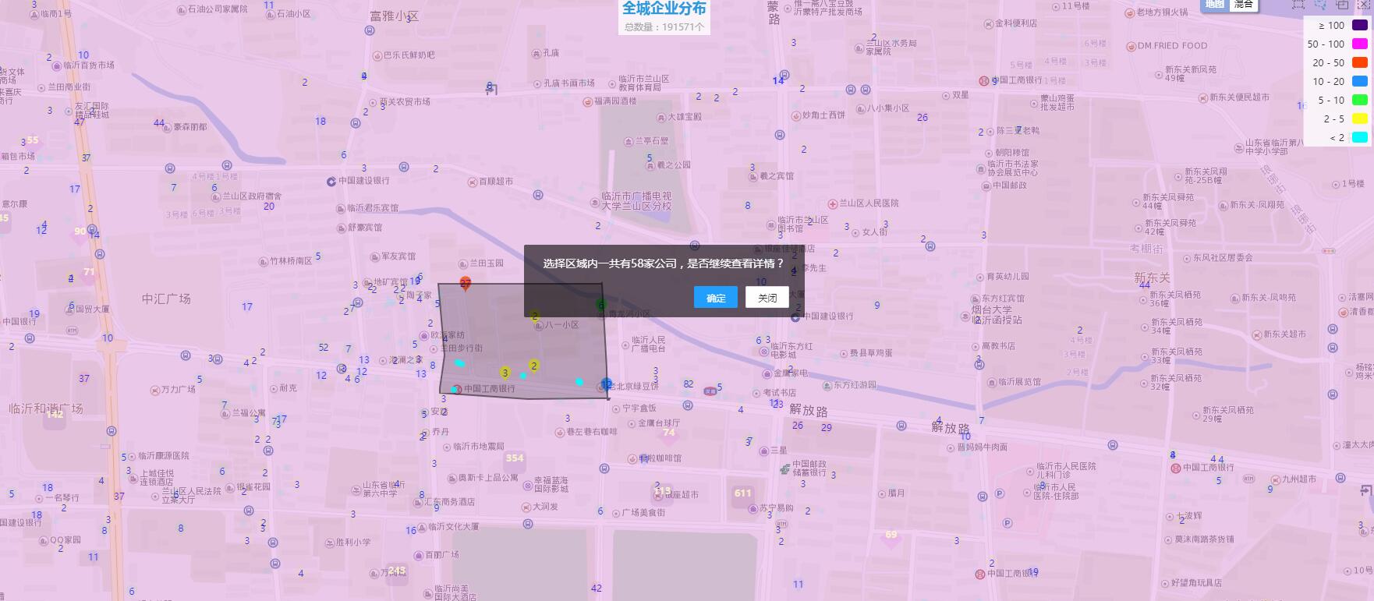Click the 临沂人民广播电台 map label
1374x601 pixels.
point(648,345)
